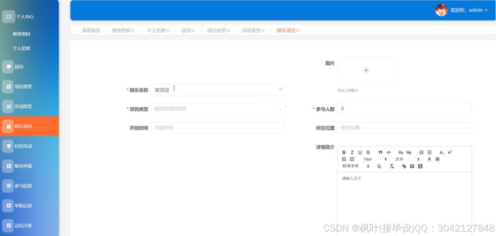
Task: Open 举报记录 in the sidebar
Action: tap(29, 206)
